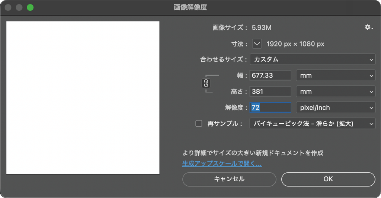381x198 pixels.
Task: Click the 5.93M image size value
Action: pyautogui.click(x=262, y=27)
